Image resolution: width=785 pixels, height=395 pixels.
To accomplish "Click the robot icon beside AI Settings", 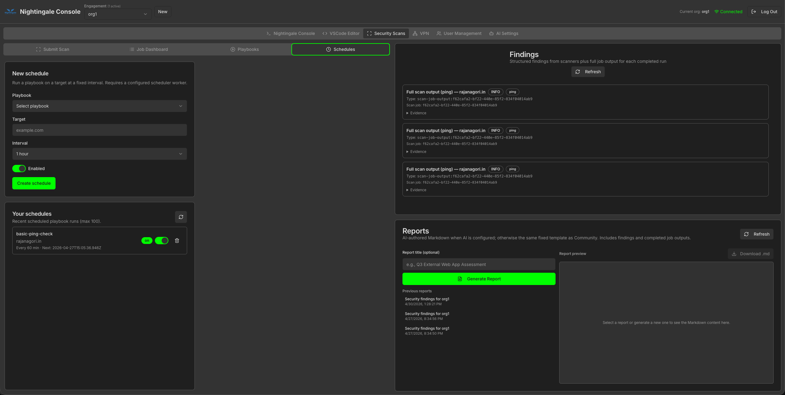I will [x=491, y=33].
